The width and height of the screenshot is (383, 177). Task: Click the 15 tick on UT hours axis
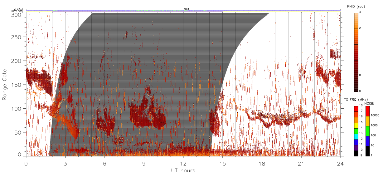click(223, 163)
